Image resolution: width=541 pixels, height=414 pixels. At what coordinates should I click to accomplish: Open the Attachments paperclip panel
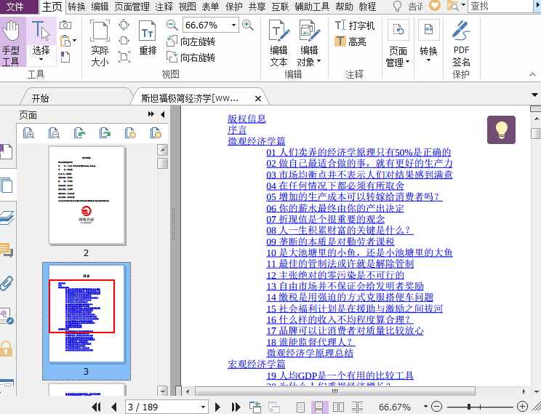(7, 283)
